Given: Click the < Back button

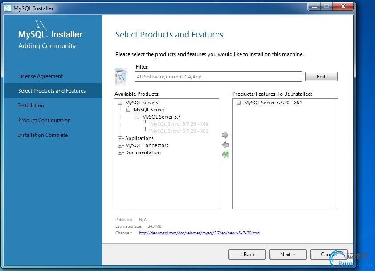Looking at the screenshot, I should tap(247, 255).
